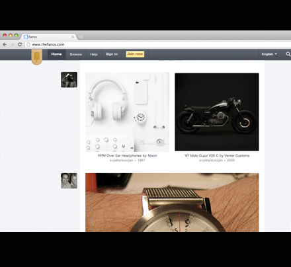The width and height of the screenshot is (291, 267).
Task: Click the red window close button
Action: (x=5, y=35)
